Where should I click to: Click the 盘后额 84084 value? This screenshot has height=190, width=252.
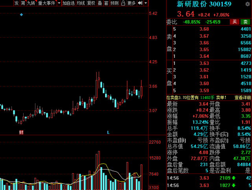point(244,164)
